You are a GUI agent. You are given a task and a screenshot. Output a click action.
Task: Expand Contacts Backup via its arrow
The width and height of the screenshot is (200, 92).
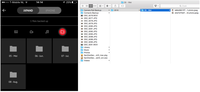pos(109,13)
